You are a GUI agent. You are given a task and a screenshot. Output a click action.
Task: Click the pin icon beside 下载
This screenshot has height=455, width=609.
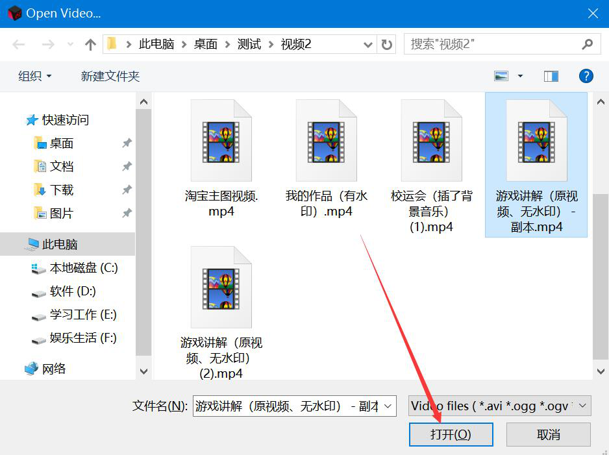tap(127, 190)
